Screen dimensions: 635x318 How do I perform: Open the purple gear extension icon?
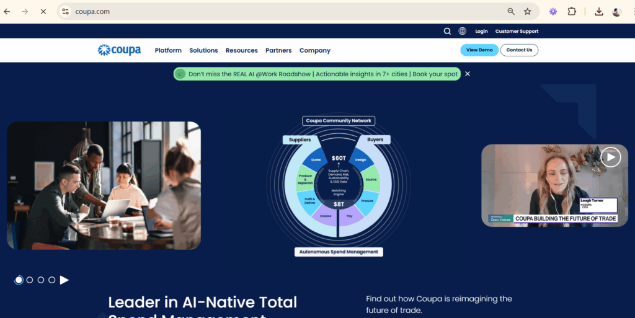[x=553, y=12]
